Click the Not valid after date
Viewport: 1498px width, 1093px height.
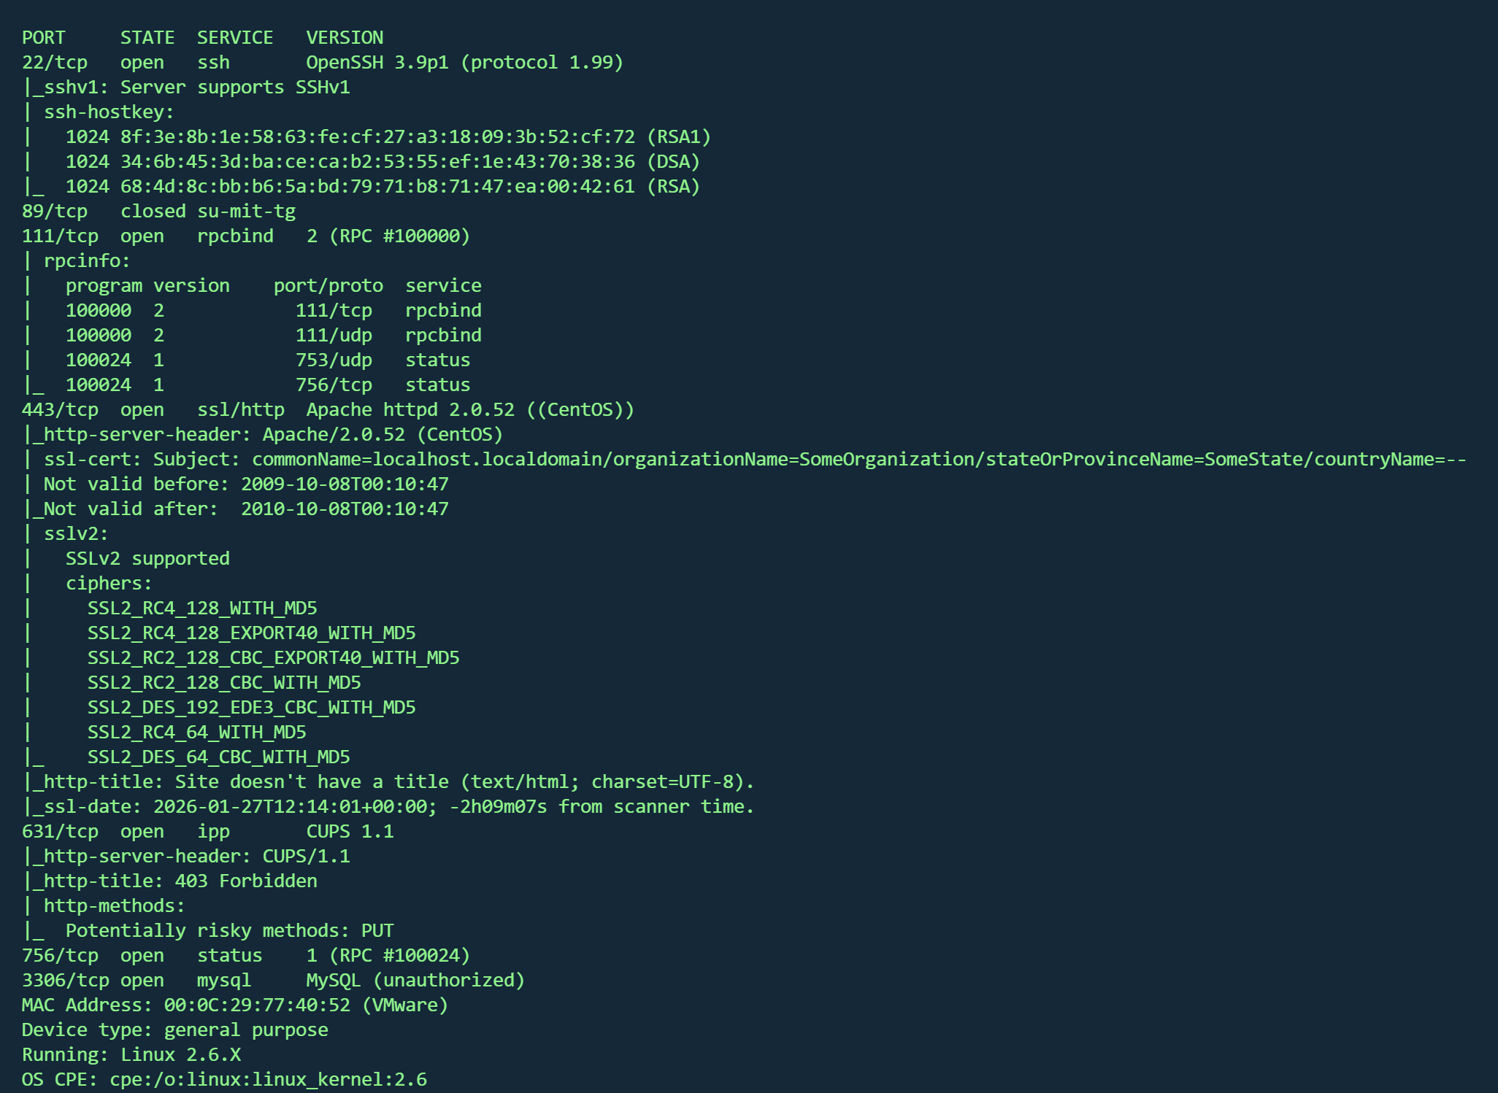[345, 509]
